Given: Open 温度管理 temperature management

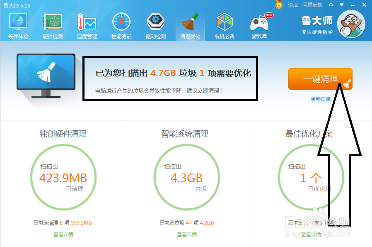Looking at the screenshot, I should (86, 25).
